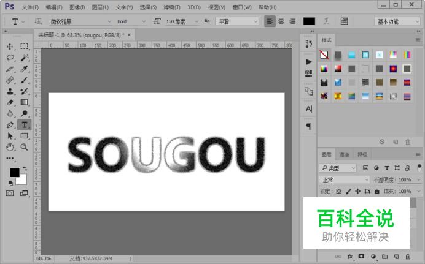
Task: Create a new group folder icon
Action: 384,257
